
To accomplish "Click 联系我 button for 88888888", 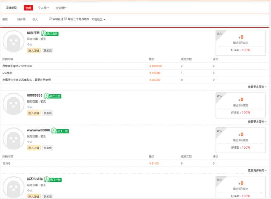I will point(48,113).
